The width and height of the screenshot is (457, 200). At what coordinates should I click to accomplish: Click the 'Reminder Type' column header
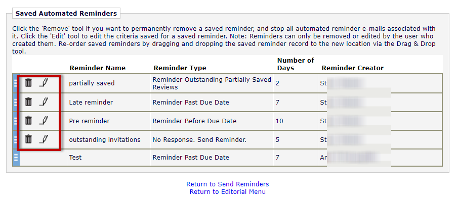coord(180,68)
